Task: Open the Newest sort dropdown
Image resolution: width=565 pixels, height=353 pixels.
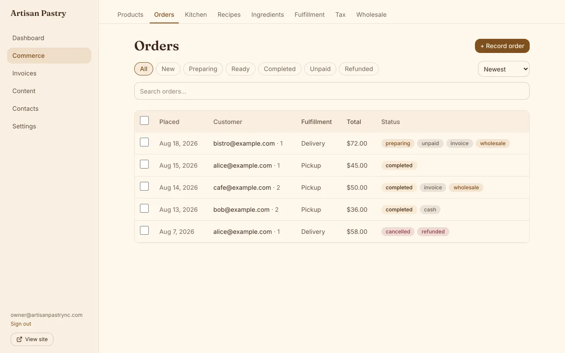Action: (x=504, y=69)
